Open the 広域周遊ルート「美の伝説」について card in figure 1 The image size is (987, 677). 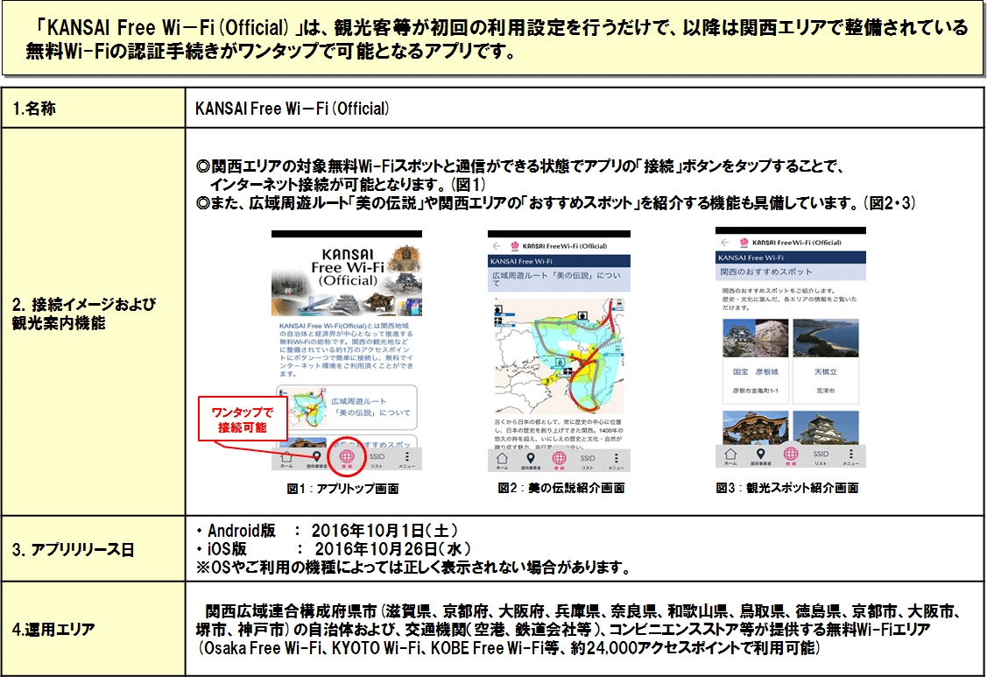[x=346, y=407]
